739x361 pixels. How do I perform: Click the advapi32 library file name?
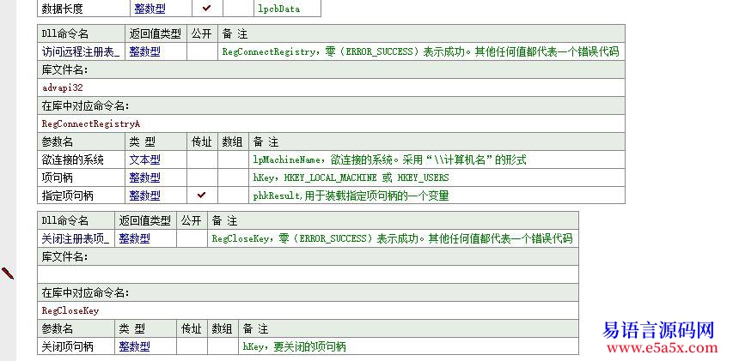[x=62, y=87]
